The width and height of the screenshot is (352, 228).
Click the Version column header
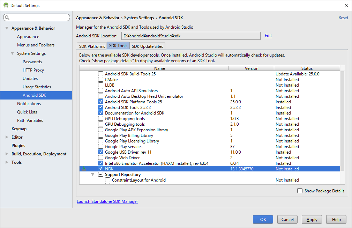coord(252,68)
